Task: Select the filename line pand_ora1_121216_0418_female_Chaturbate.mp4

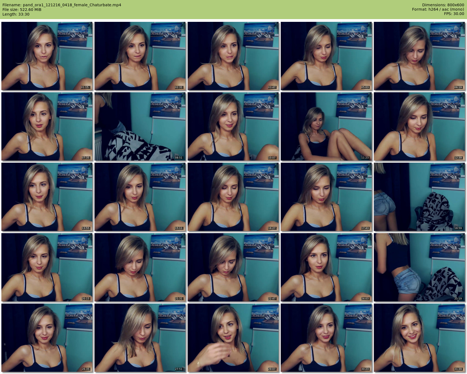Action: coord(62,5)
